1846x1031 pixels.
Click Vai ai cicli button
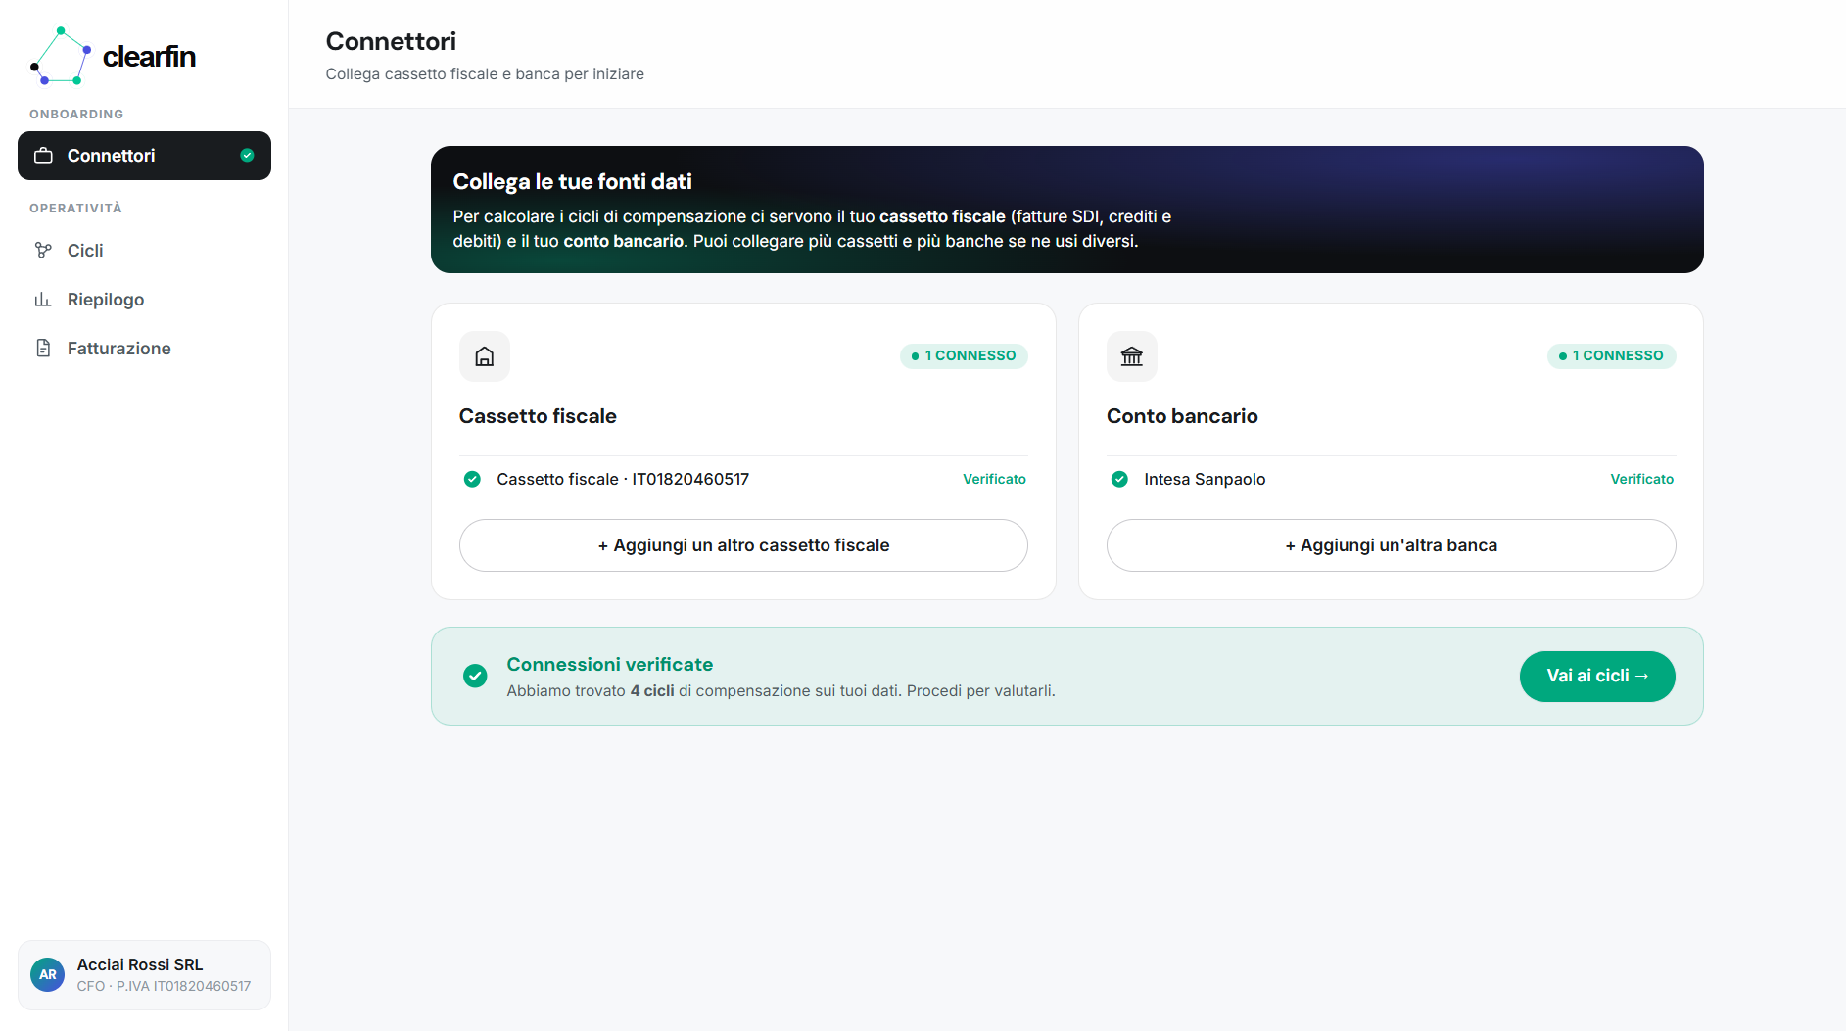click(x=1597, y=677)
